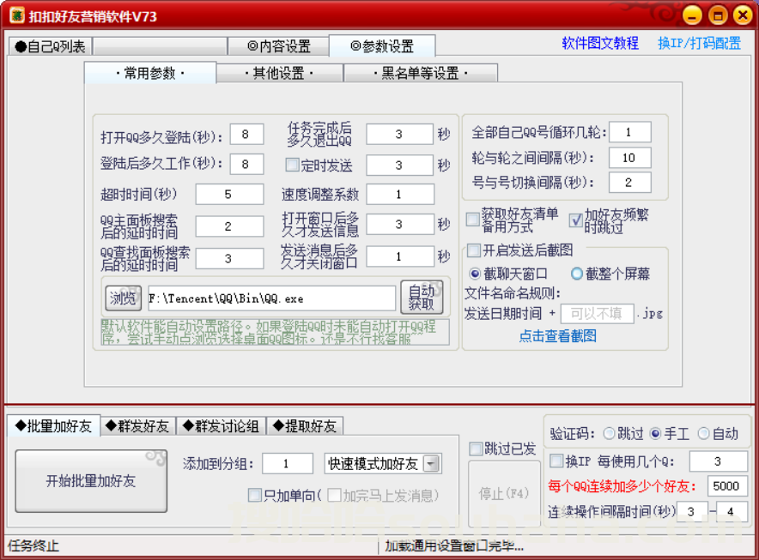Open the 软件图文教程 link
The image size is (759, 560).
coord(599,44)
